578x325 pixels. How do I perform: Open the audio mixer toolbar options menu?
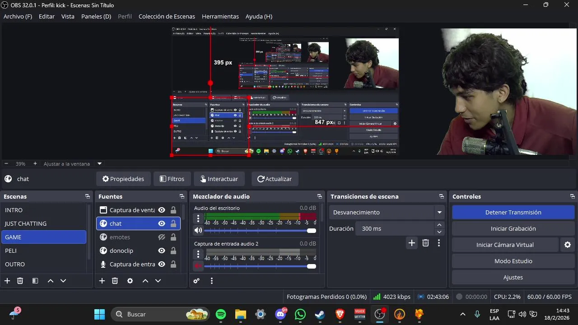click(x=211, y=281)
